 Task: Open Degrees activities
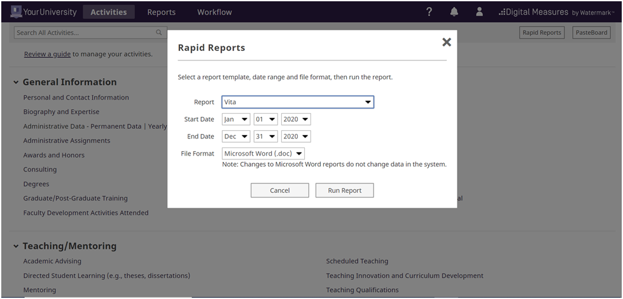(36, 184)
